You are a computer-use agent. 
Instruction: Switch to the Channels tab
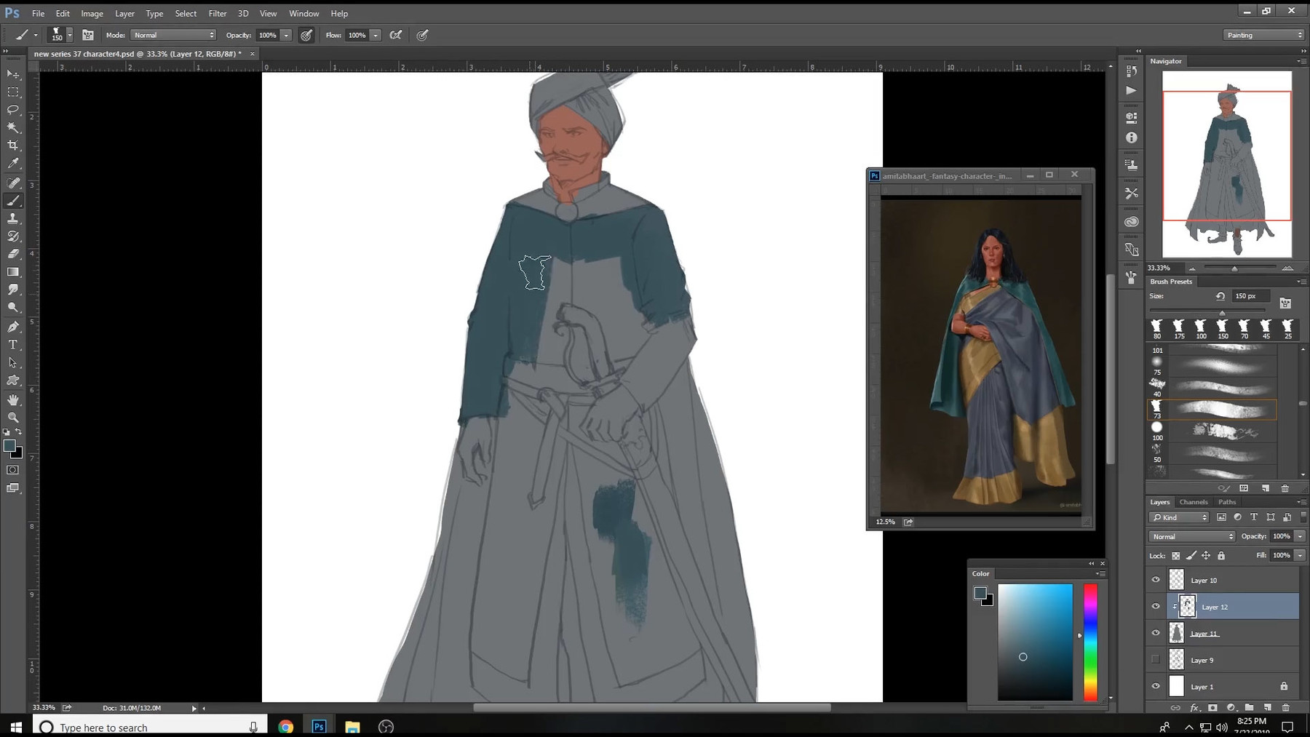coord(1194,501)
